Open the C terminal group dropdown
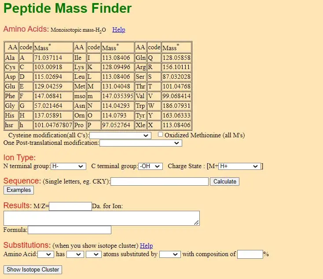Image resolution: width=323 pixels, height=279 pixels. point(150,166)
